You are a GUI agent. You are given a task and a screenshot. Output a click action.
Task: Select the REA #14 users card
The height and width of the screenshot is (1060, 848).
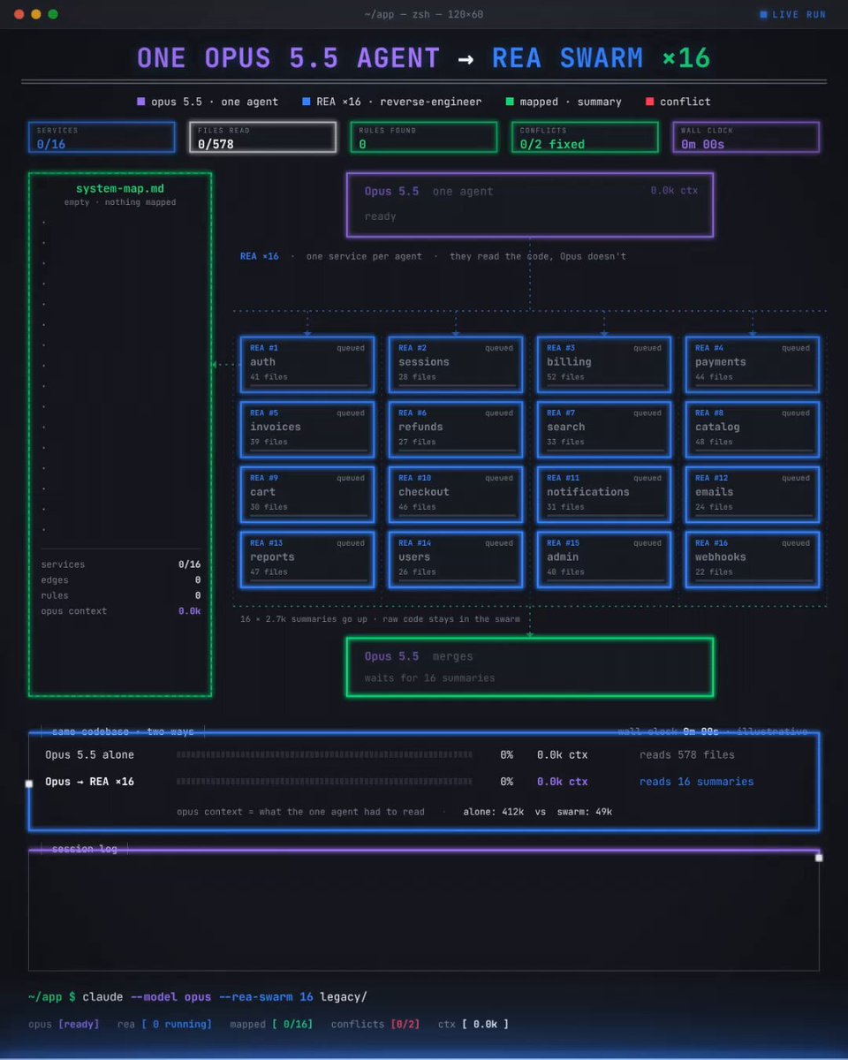pos(456,560)
